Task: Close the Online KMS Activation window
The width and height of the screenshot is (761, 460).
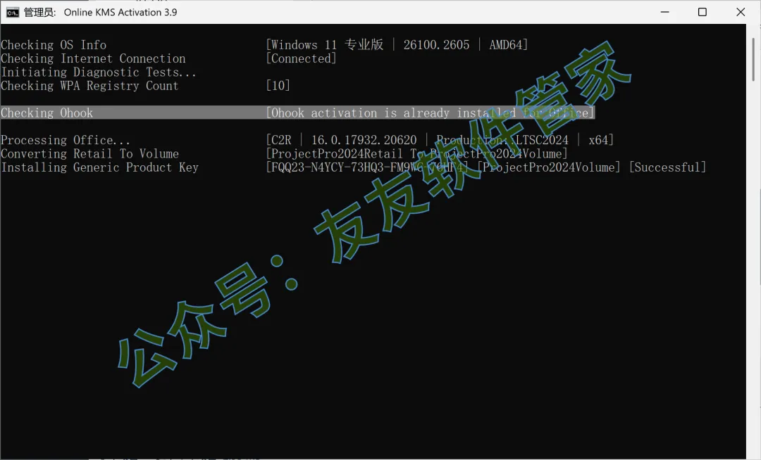Action: coord(741,12)
